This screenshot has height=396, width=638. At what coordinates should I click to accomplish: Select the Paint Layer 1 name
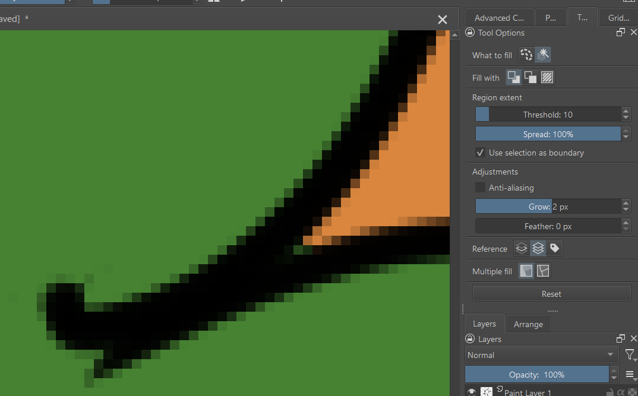tap(528, 392)
